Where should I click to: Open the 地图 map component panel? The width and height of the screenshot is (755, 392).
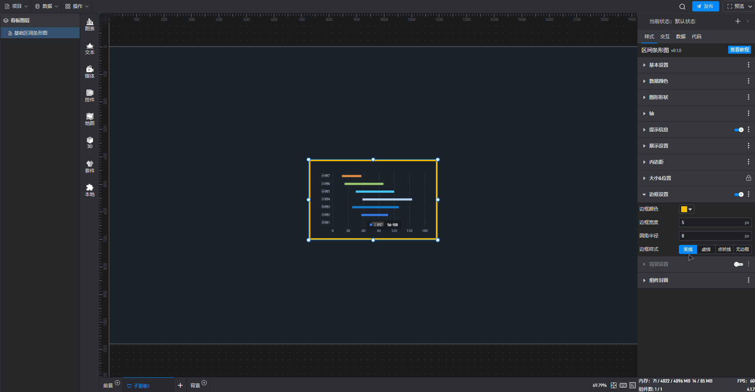pos(90,119)
